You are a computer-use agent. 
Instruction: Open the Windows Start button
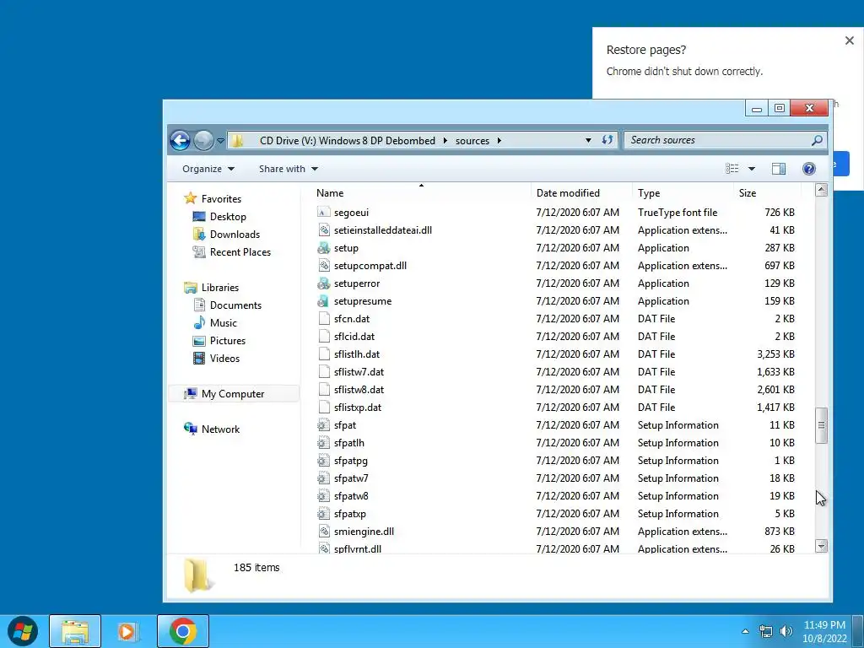coord(23,631)
